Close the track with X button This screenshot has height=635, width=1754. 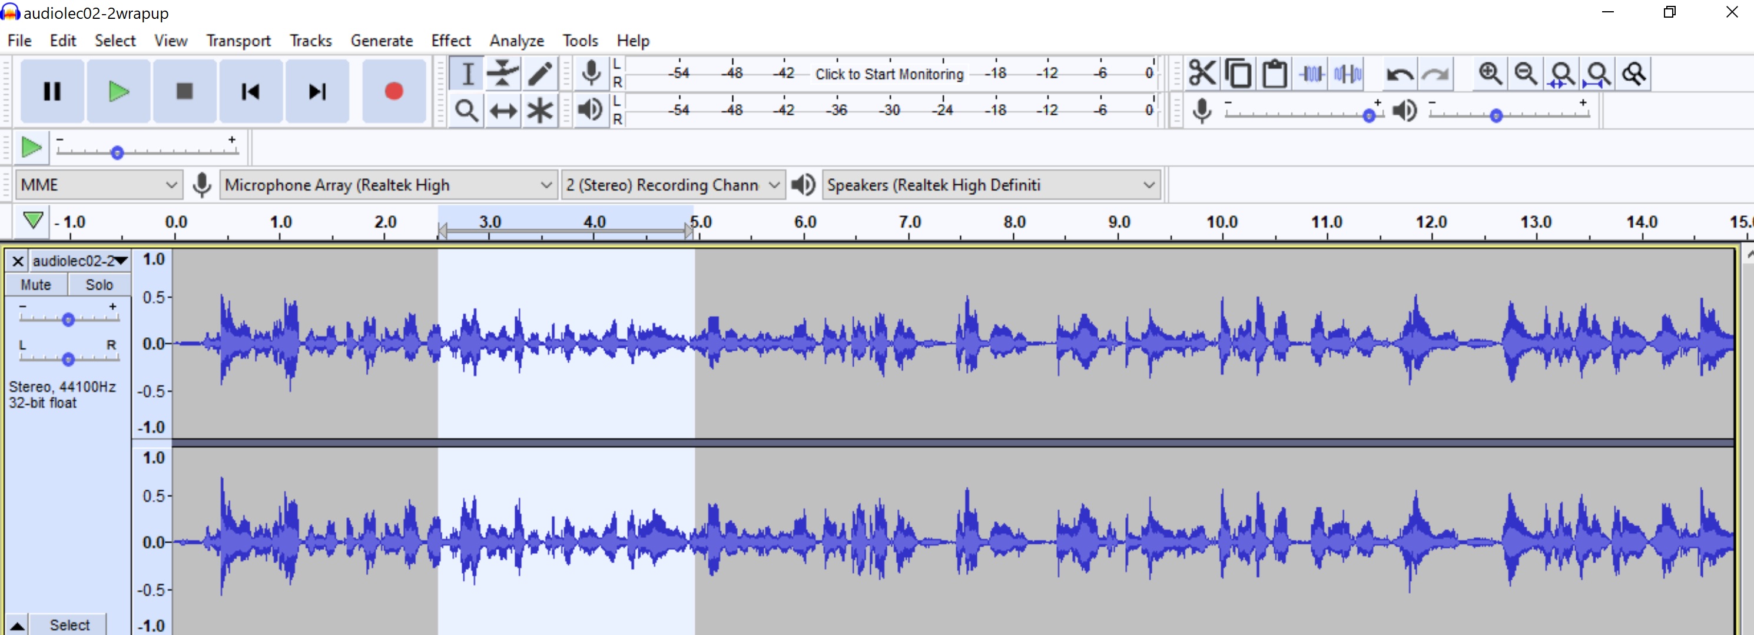coord(18,261)
